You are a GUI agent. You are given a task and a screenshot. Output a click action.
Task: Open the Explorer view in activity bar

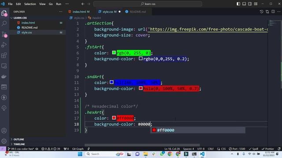click(4, 13)
